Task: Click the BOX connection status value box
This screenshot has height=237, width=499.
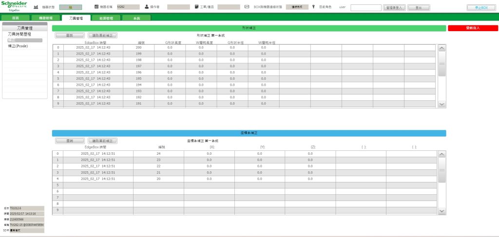Action: (297, 7)
